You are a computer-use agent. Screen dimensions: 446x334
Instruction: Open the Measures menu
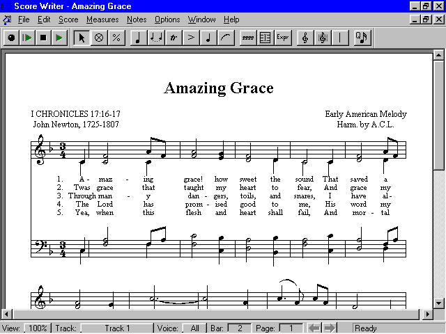click(102, 19)
